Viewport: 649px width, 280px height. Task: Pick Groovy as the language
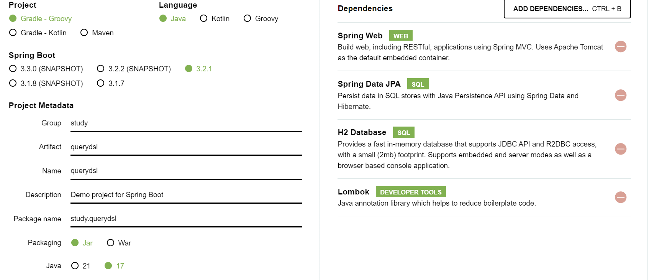pos(261,18)
